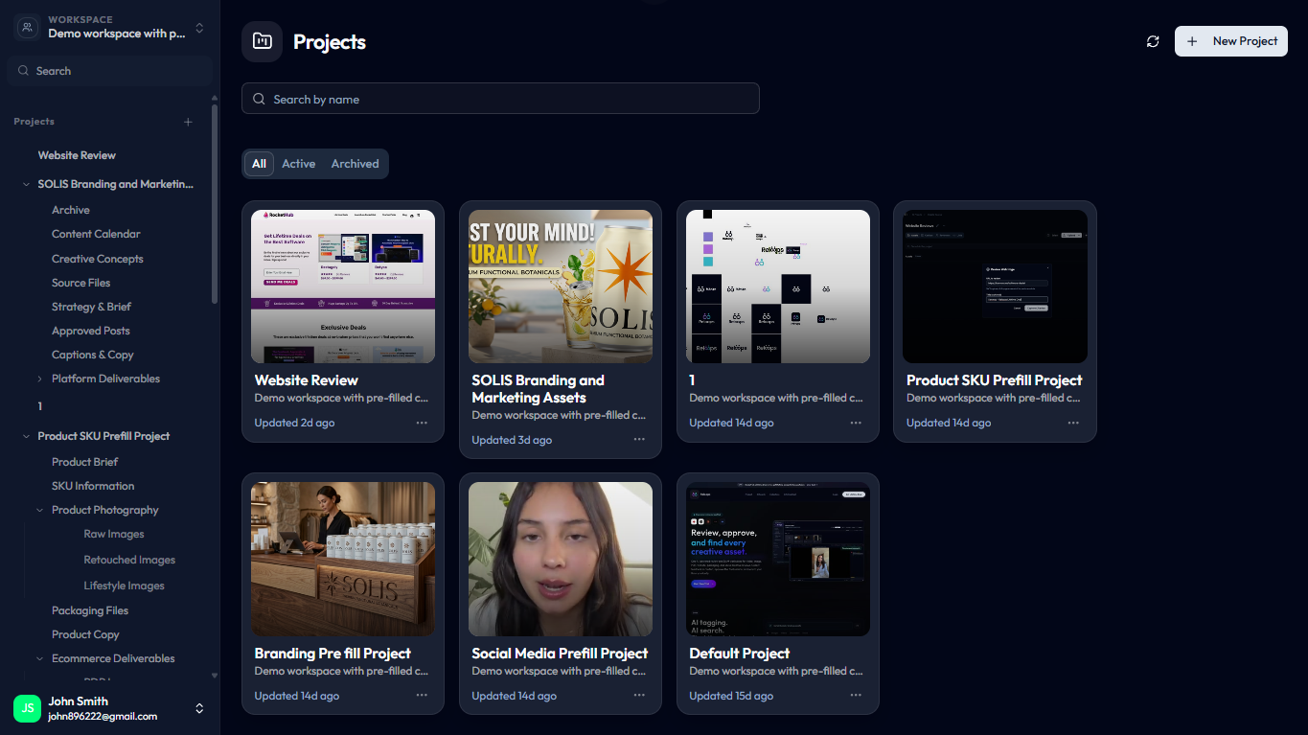Open Raw Images folder
The height and width of the screenshot is (735, 1308).
click(x=114, y=534)
